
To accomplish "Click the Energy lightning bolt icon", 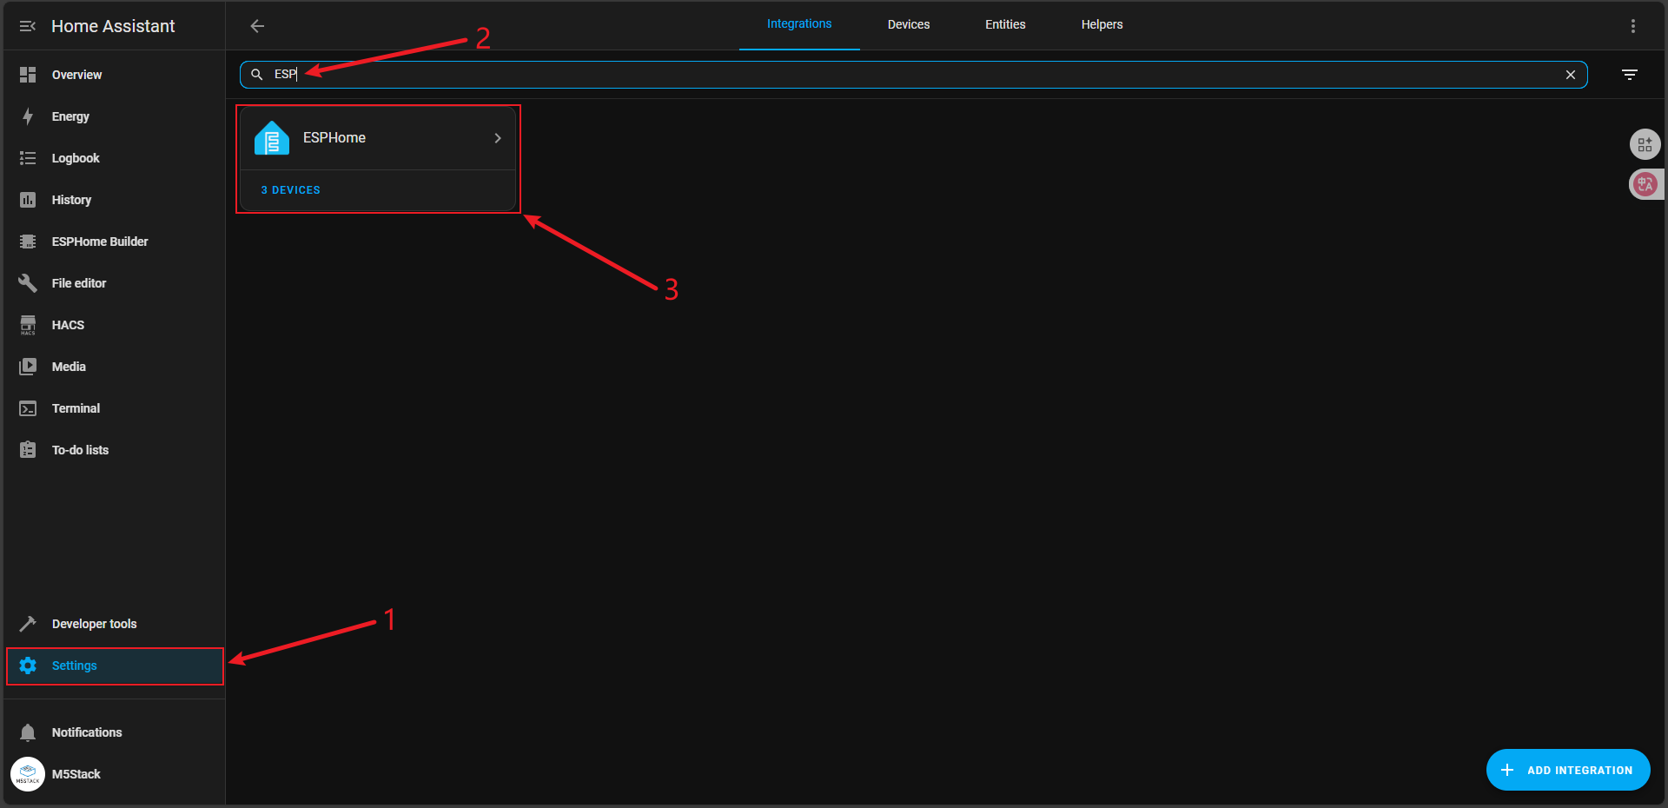I will click(x=28, y=116).
